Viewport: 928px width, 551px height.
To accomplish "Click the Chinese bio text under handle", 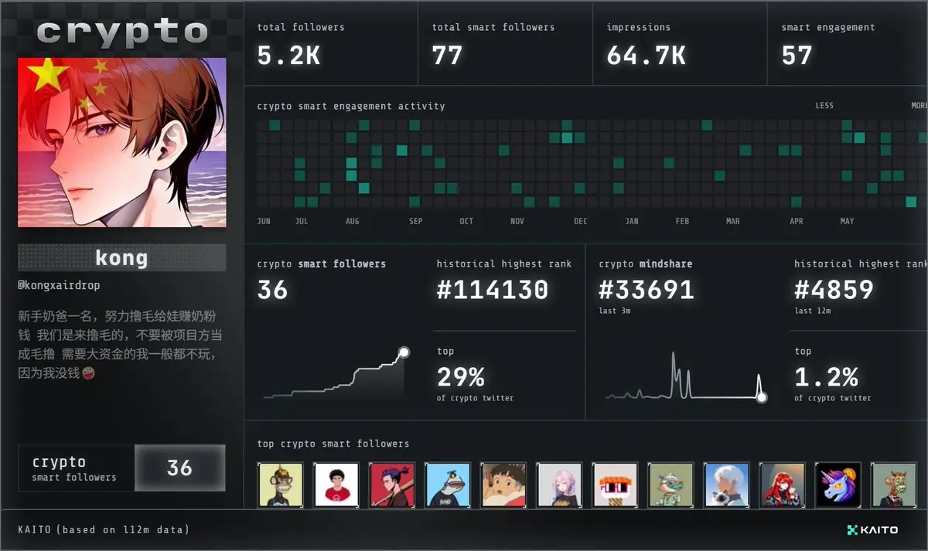I will coord(121,344).
